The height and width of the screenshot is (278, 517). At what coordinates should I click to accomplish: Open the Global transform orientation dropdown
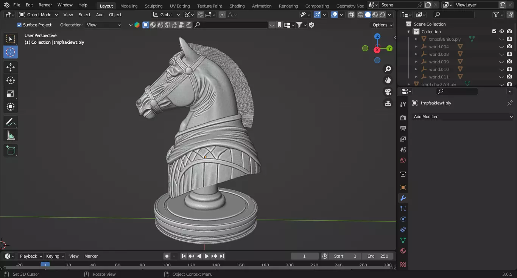tap(166, 15)
